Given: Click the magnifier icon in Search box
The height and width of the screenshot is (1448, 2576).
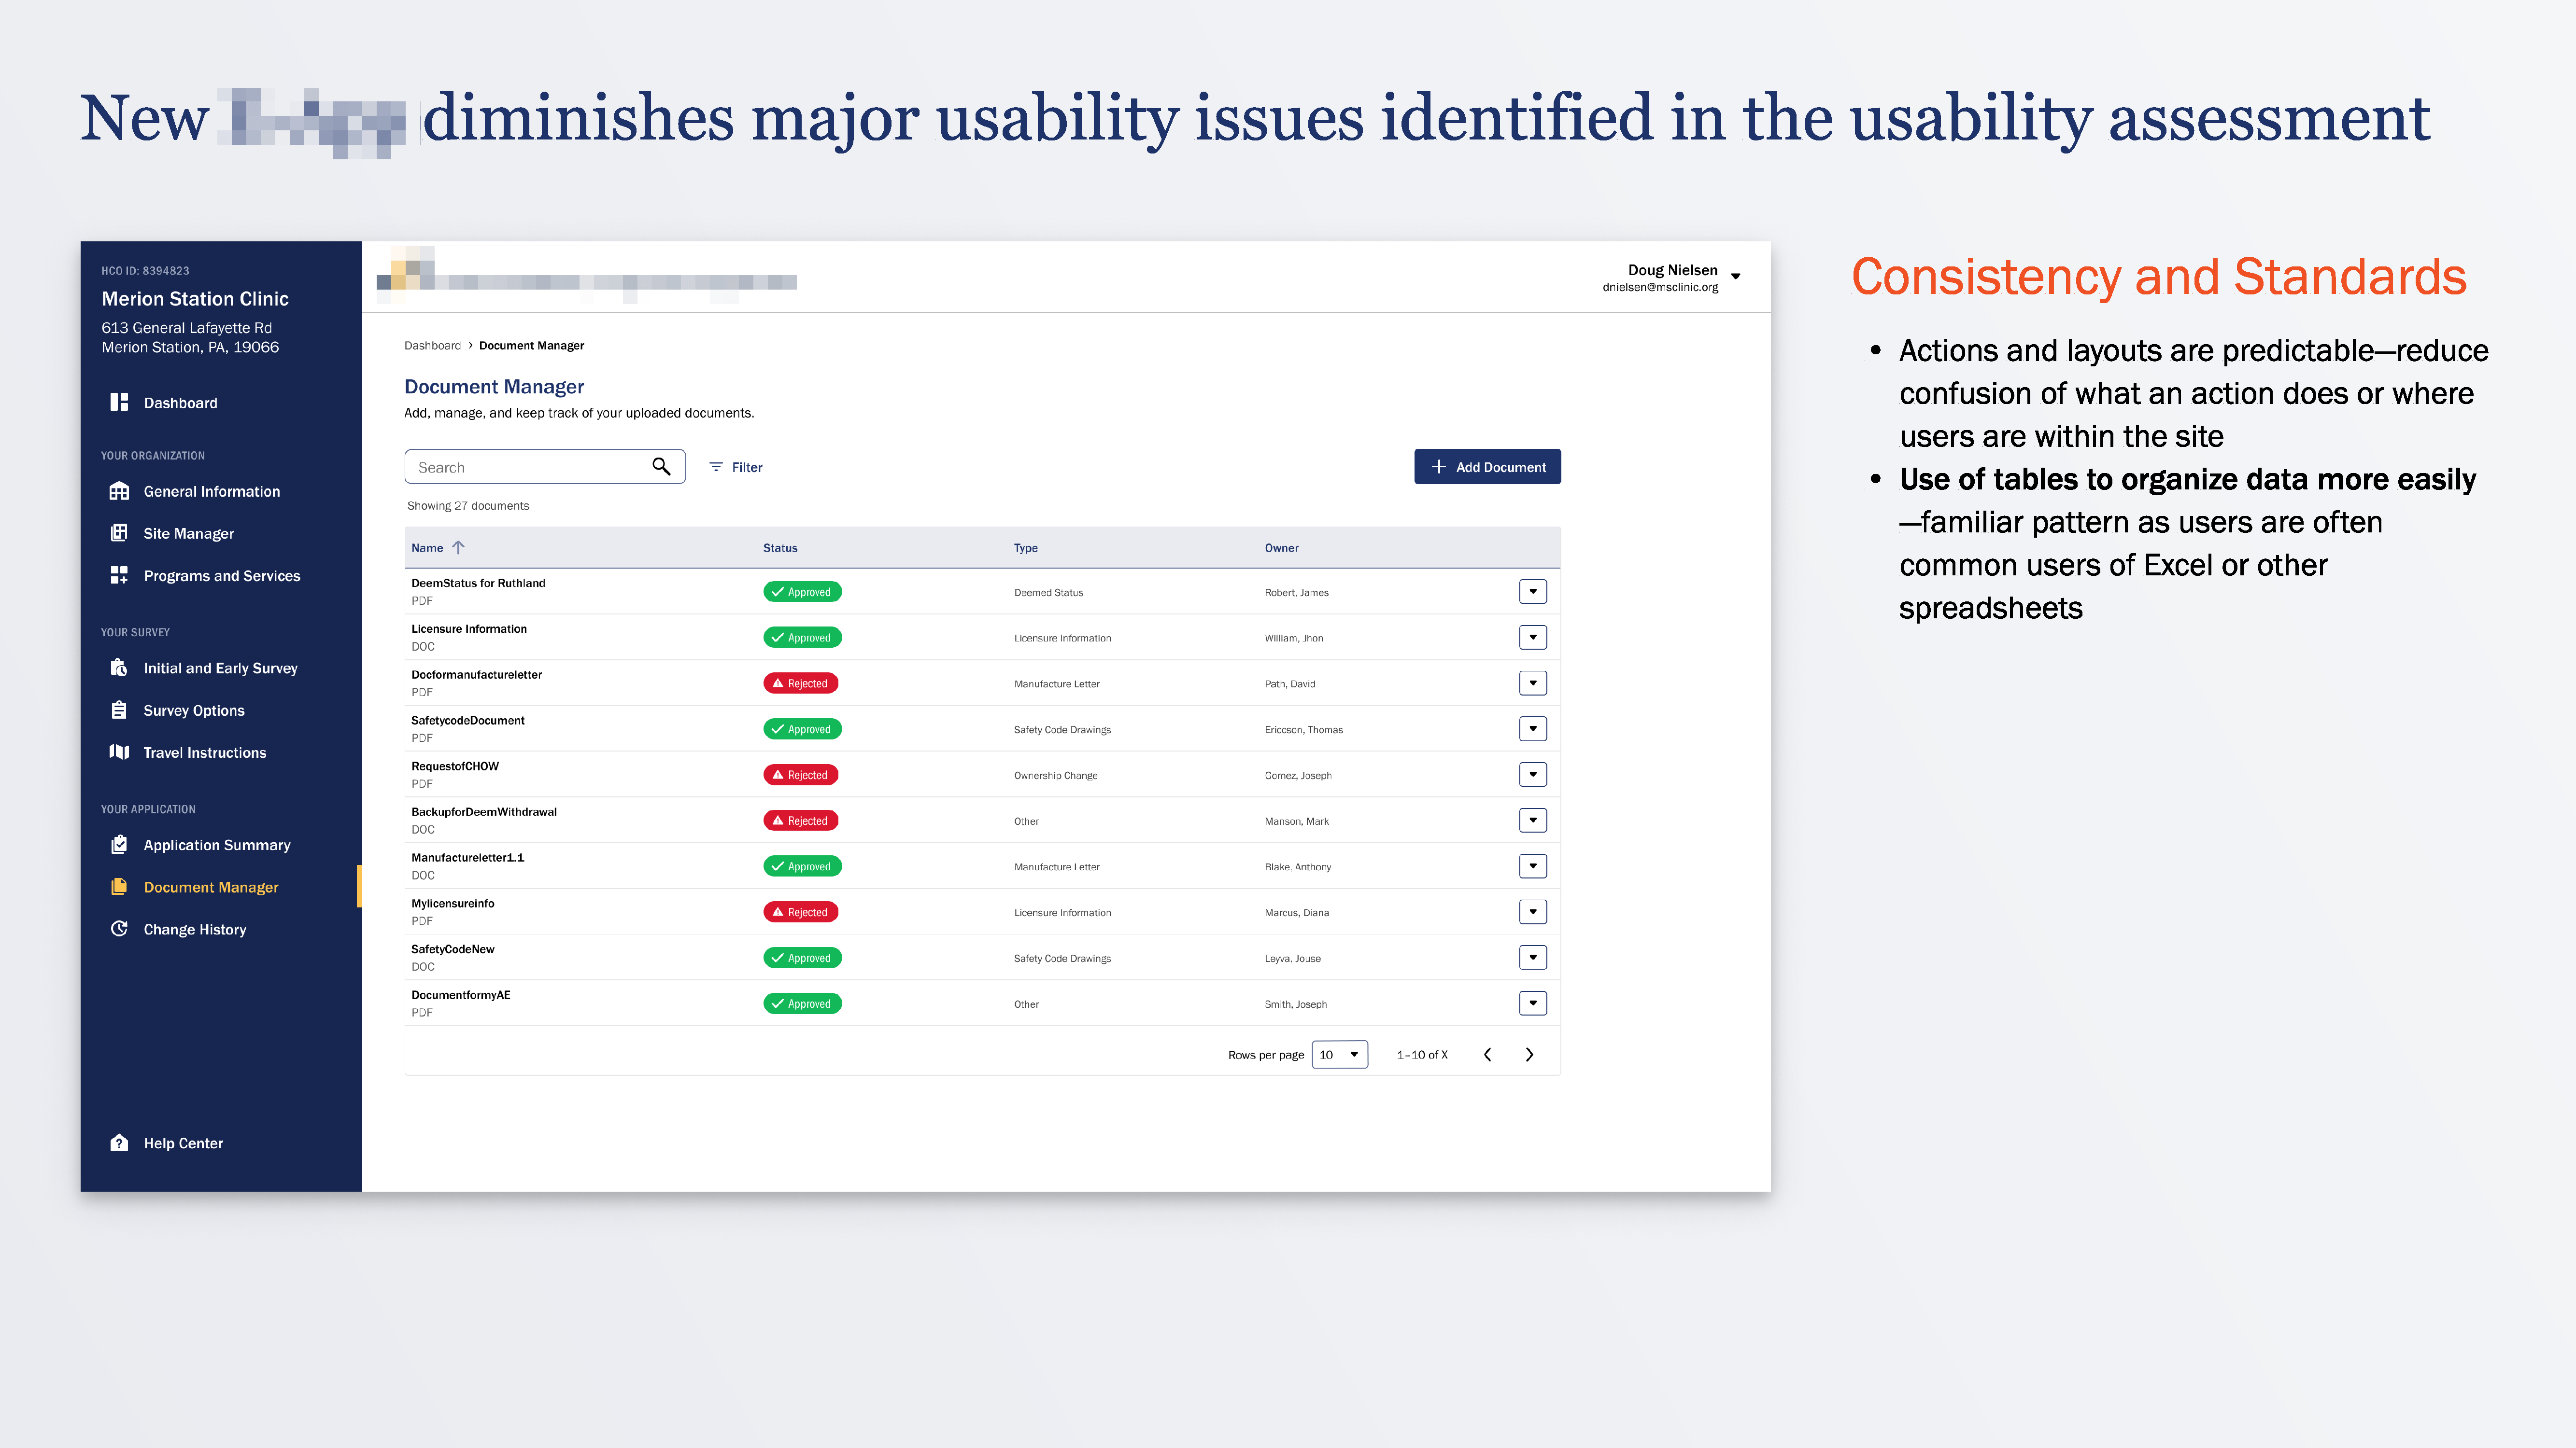Looking at the screenshot, I should pos(661,467).
